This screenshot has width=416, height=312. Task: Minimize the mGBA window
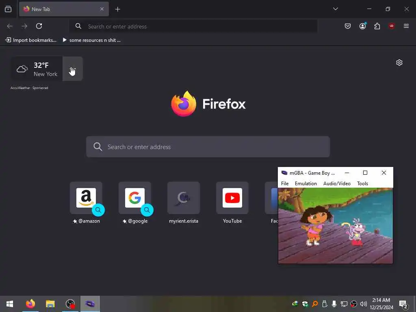click(x=347, y=173)
